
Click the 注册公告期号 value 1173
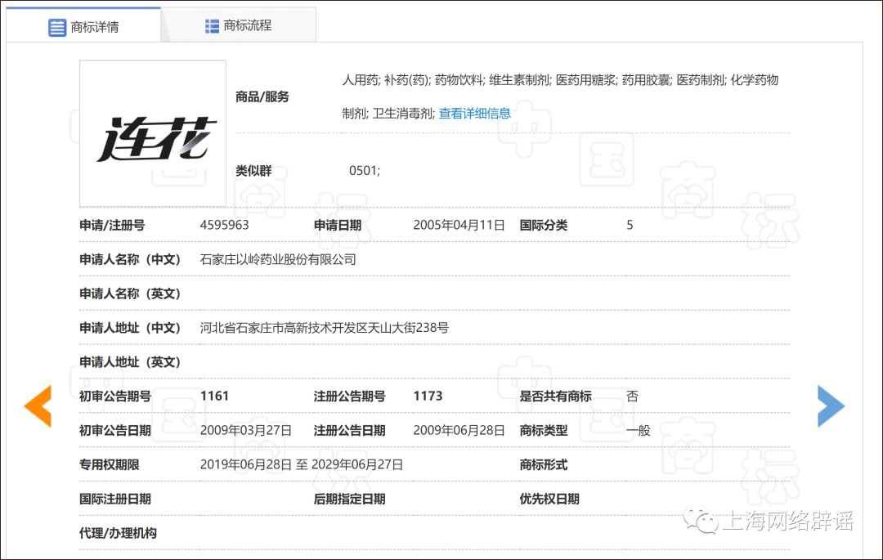pos(428,396)
